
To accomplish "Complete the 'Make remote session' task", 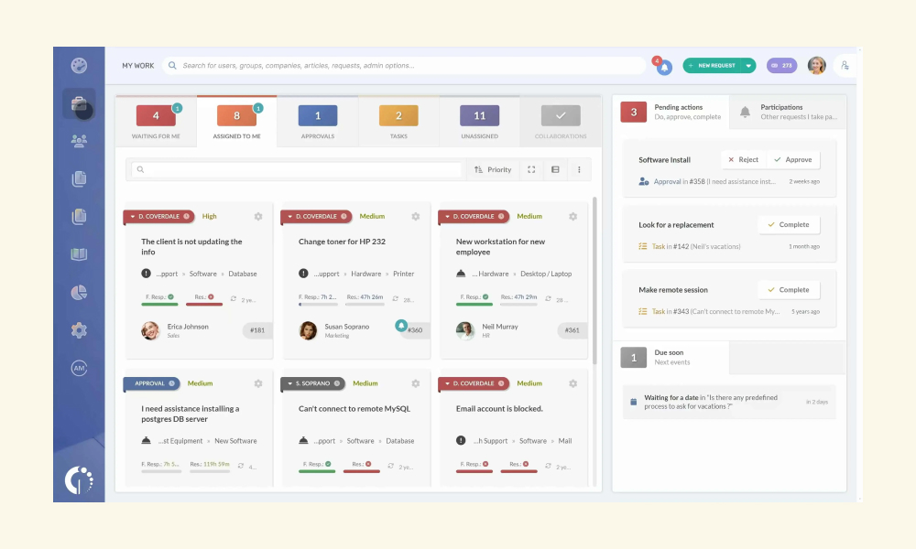I will point(789,290).
